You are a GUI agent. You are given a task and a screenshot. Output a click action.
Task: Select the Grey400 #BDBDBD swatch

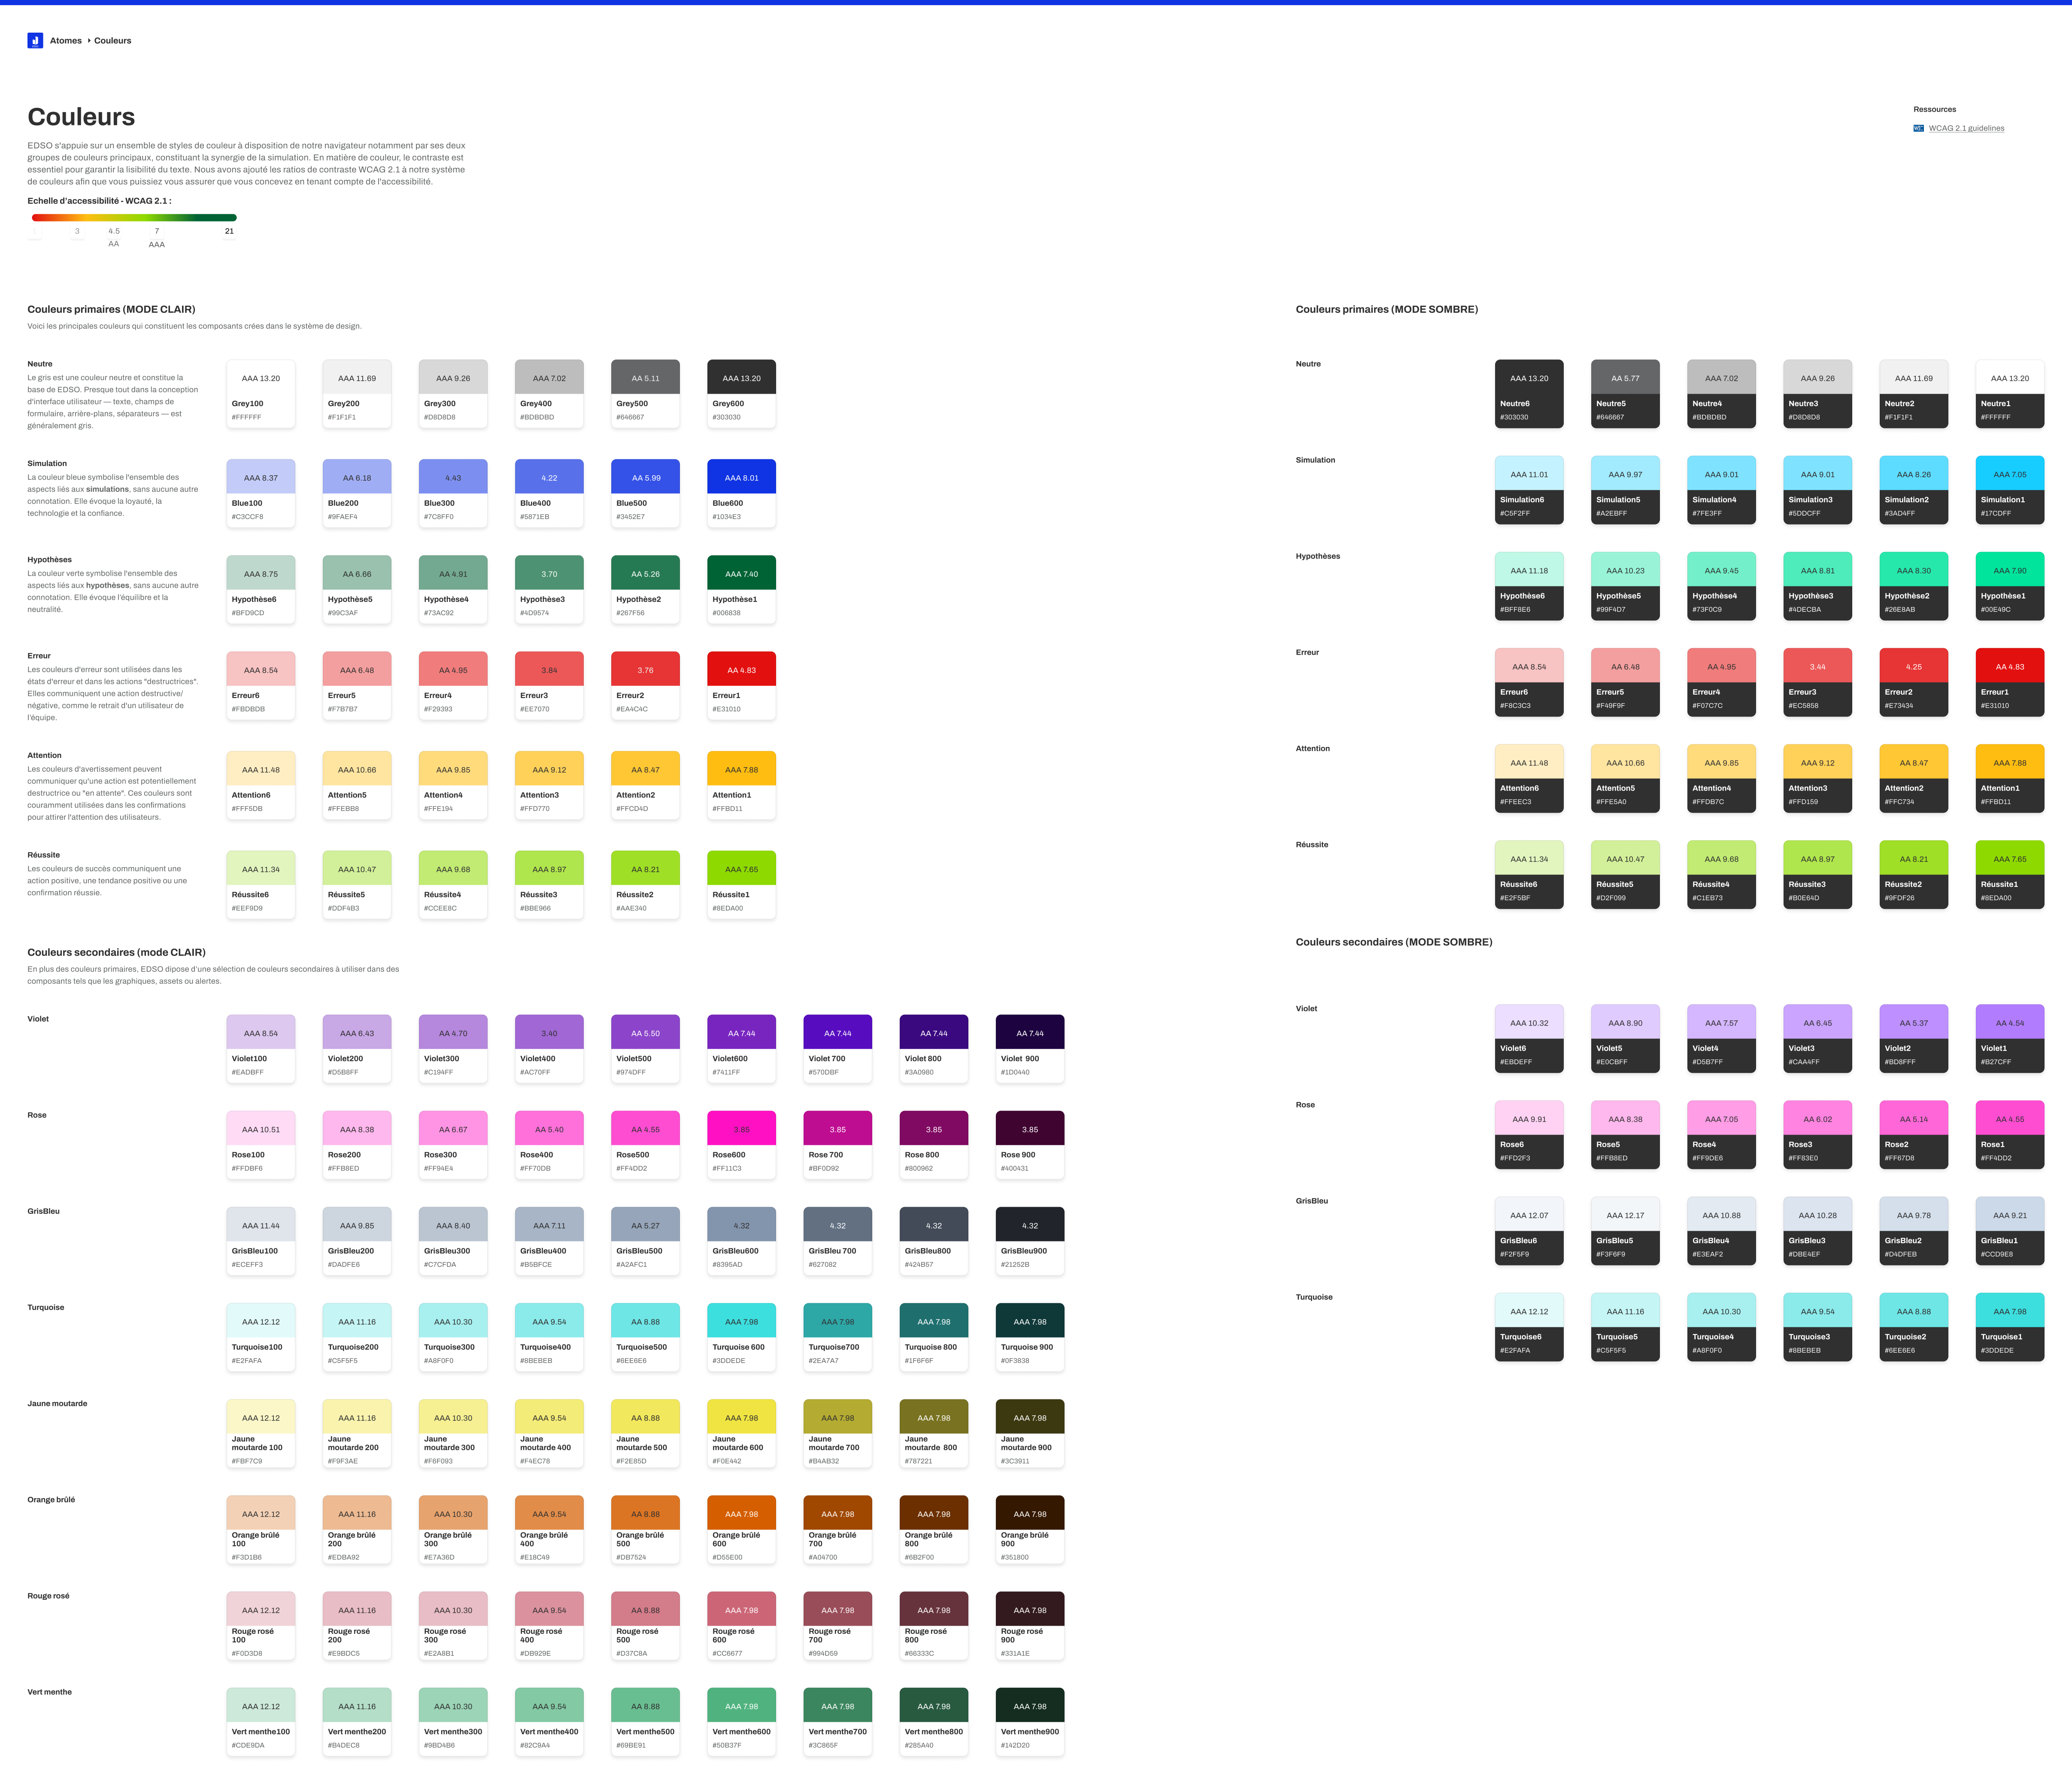click(x=549, y=394)
